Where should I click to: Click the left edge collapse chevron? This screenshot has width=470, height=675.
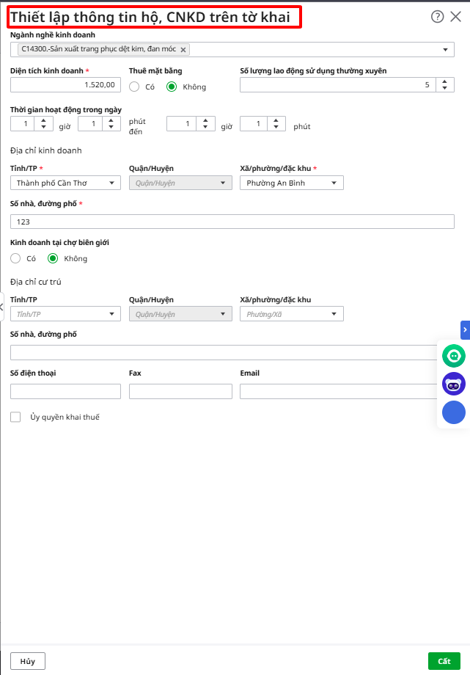point(2,307)
